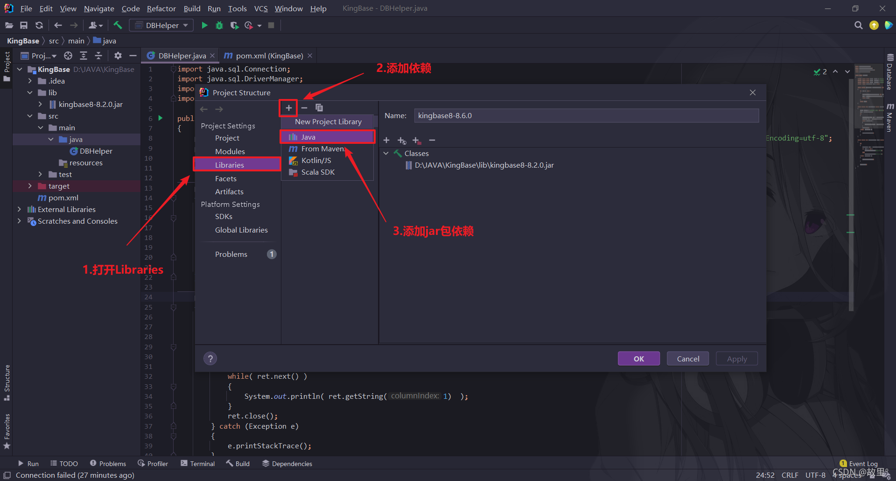Open the Database side tool window
The height and width of the screenshot is (481, 896).
(x=890, y=72)
